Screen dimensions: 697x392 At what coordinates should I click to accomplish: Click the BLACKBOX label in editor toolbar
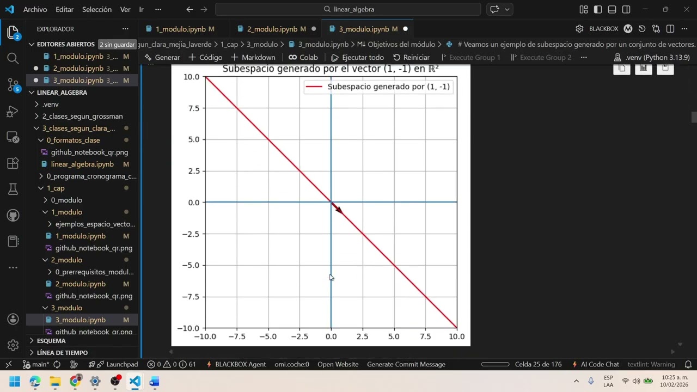(x=603, y=29)
